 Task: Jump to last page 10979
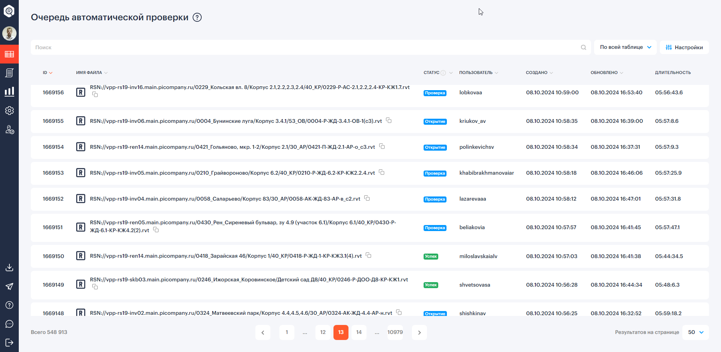pyautogui.click(x=395, y=332)
